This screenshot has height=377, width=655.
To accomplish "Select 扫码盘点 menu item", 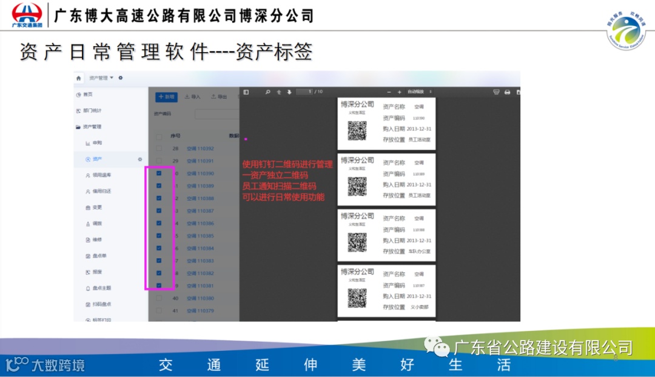I will click(x=101, y=305).
